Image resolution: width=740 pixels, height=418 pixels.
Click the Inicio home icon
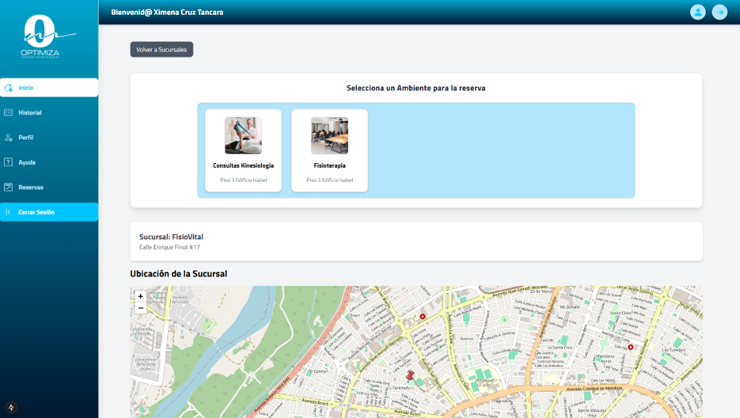[9, 88]
